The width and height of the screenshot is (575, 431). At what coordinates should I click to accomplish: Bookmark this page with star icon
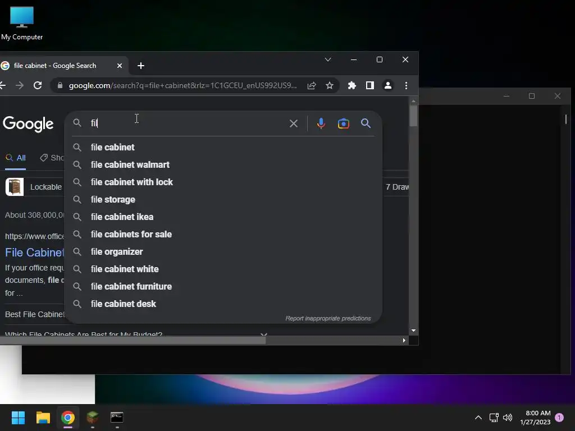pyautogui.click(x=329, y=85)
